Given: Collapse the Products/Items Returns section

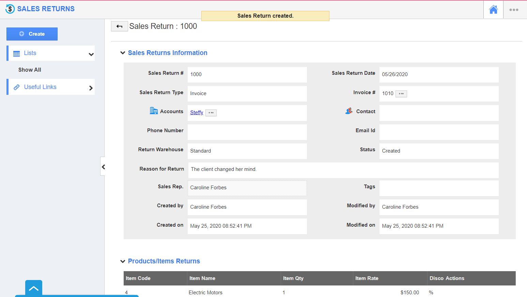Looking at the screenshot, I should [x=123, y=261].
